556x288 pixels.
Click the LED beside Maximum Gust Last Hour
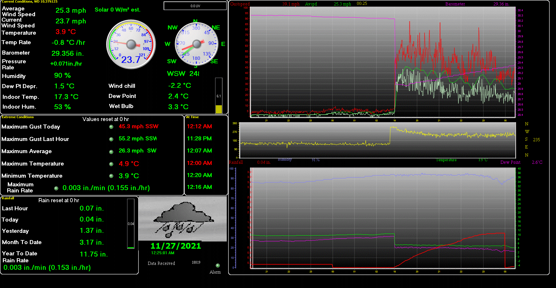pos(111,139)
